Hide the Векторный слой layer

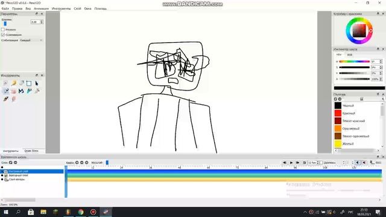point(2,175)
